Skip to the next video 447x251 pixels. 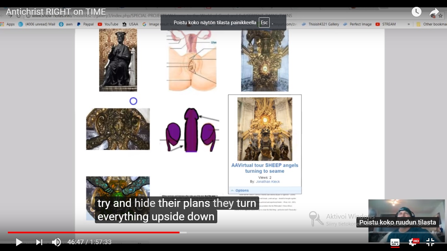point(39,242)
